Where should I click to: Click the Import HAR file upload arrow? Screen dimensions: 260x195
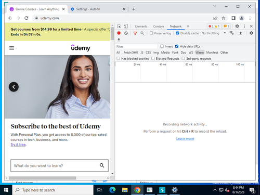[241, 33]
